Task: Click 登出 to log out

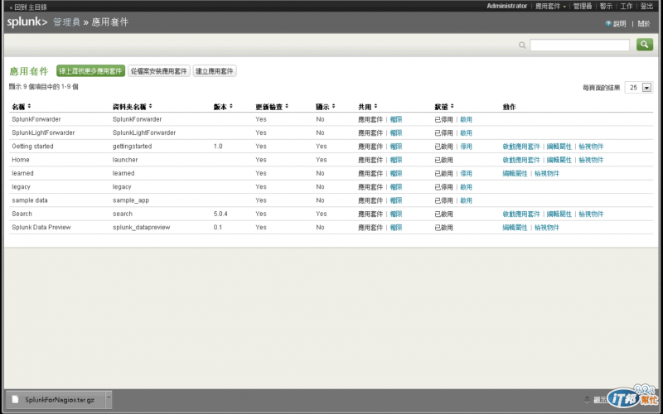Action: 646,6
